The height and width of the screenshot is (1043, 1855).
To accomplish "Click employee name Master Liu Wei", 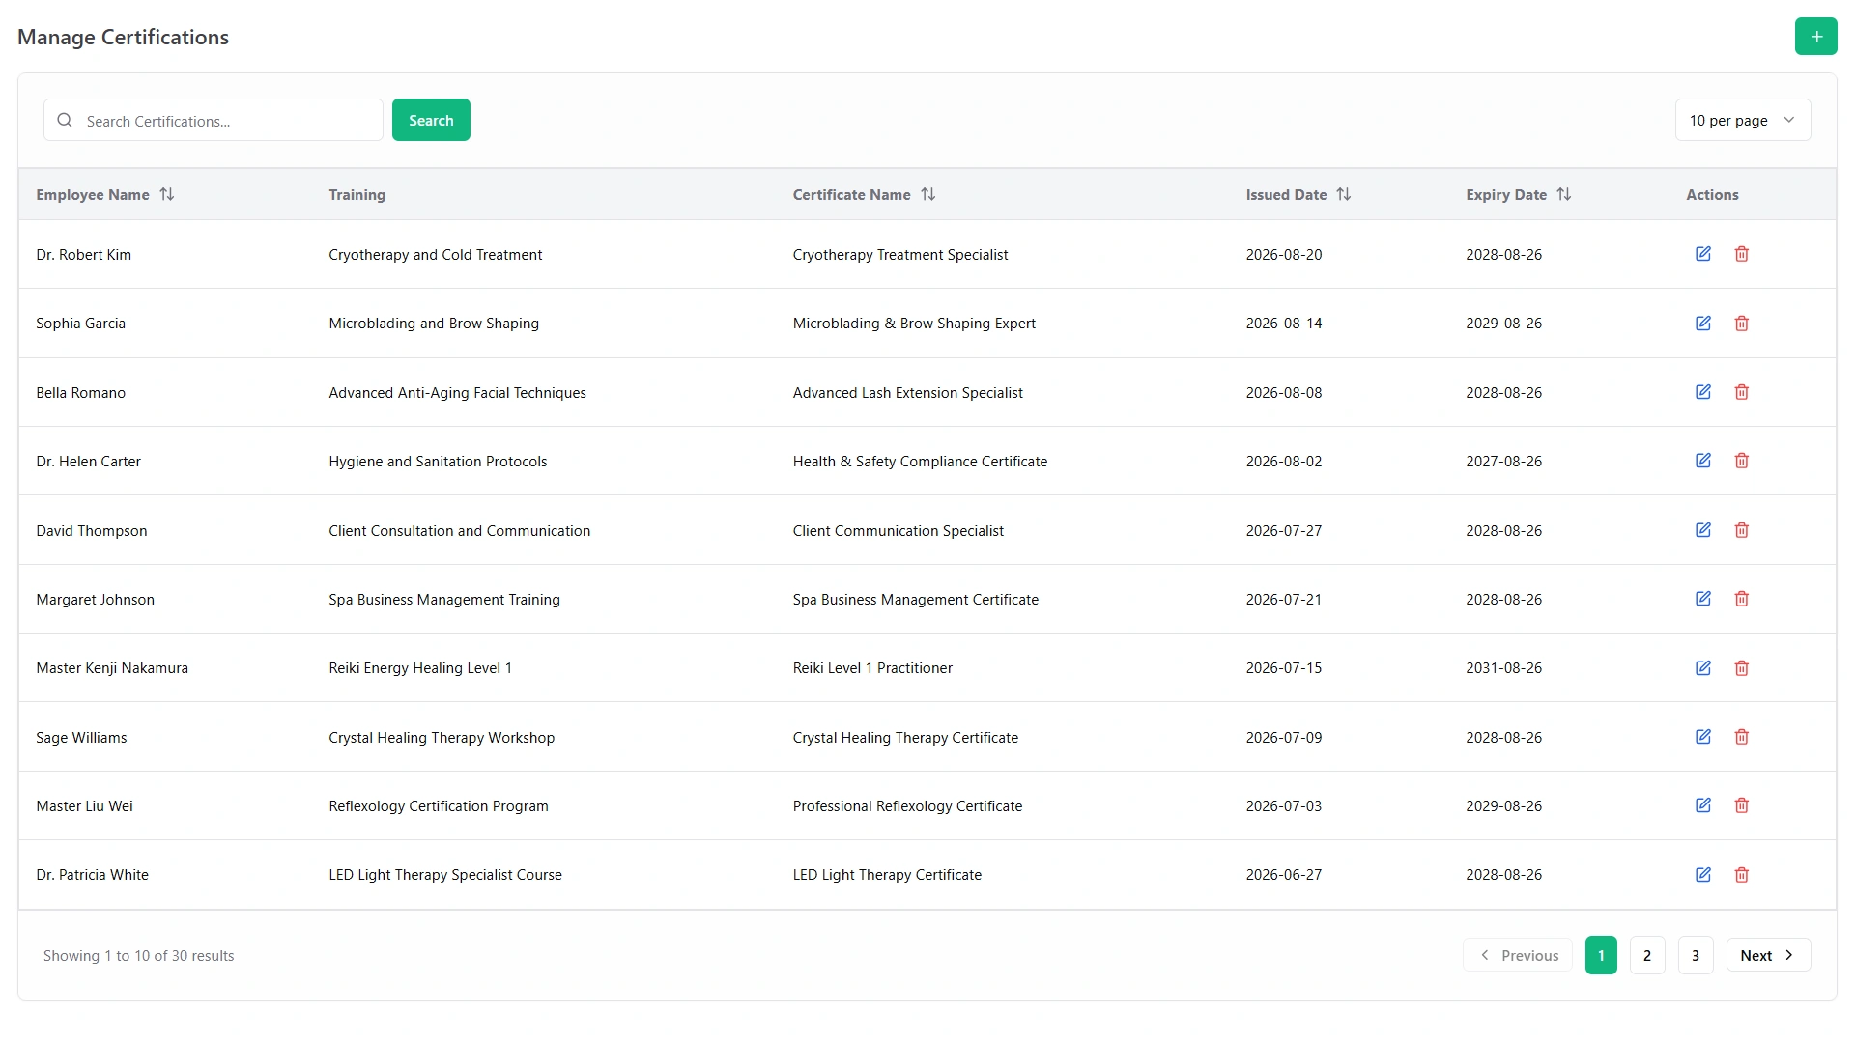I will [x=84, y=806].
